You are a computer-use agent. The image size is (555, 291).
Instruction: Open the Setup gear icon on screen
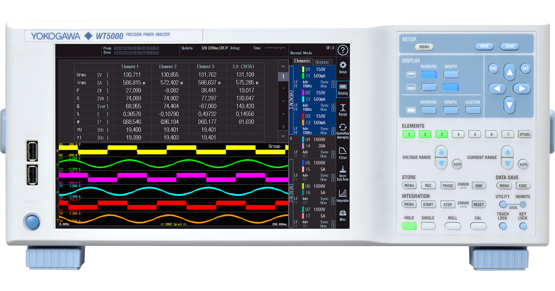[x=343, y=67]
